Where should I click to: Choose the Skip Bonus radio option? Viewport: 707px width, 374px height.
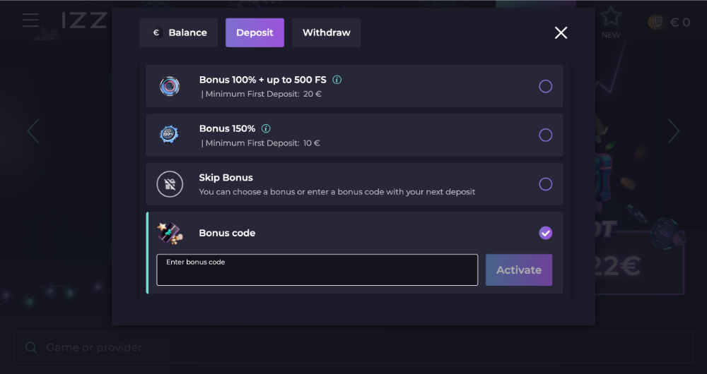tap(546, 184)
